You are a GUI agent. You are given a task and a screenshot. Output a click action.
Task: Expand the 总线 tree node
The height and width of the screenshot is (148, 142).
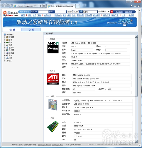pyautogui.click(x=5, y=45)
